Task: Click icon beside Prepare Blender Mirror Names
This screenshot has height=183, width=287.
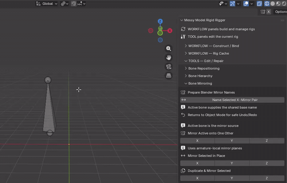Action: [x=183, y=92]
